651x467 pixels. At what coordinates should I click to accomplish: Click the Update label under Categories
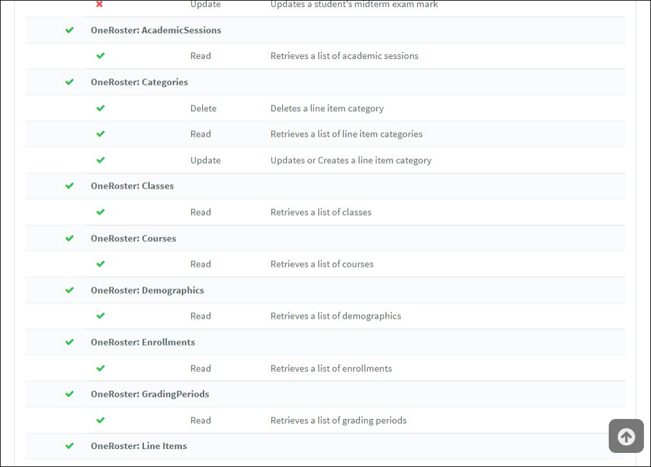(x=205, y=160)
